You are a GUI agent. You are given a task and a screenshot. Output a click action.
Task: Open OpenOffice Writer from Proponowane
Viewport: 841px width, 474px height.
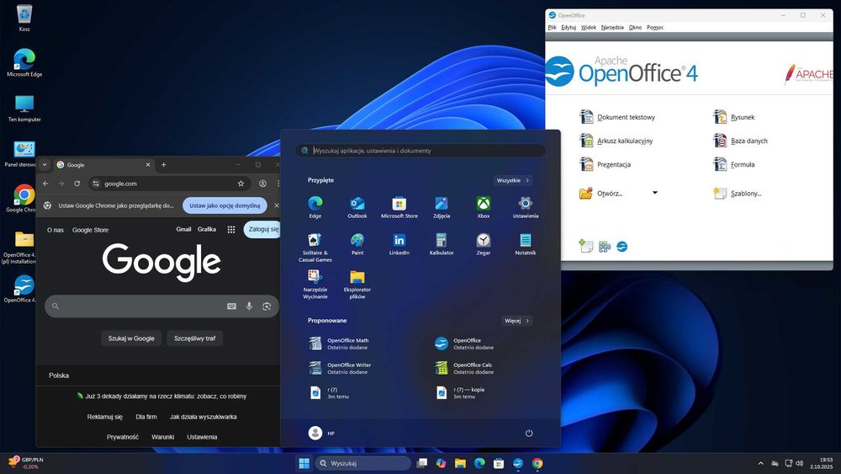pos(340,368)
